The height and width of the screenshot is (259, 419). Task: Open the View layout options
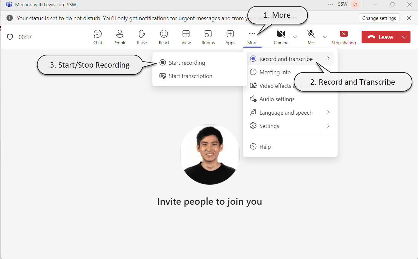(x=186, y=37)
